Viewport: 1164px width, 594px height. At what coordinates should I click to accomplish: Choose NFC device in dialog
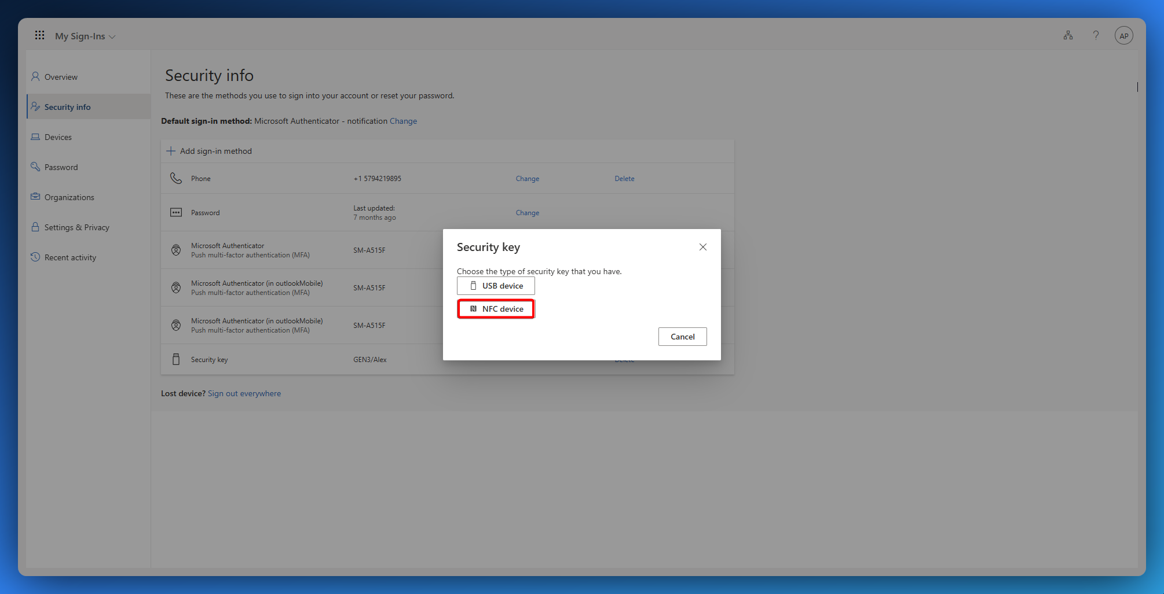pyautogui.click(x=496, y=309)
